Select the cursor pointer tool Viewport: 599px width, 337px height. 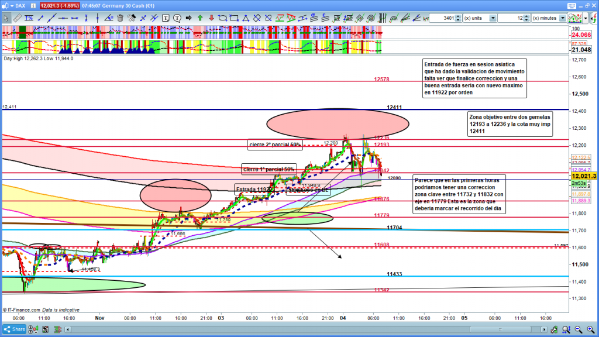point(6,18)
